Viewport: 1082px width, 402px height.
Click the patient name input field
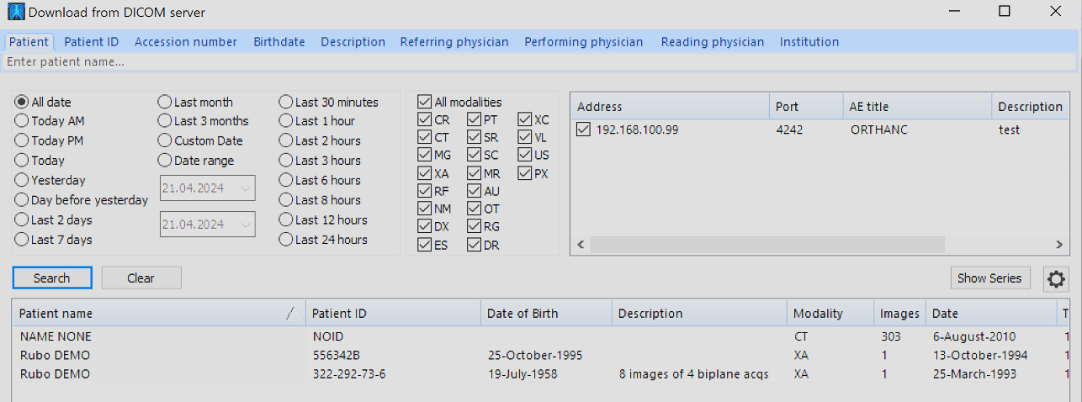pos(538,62)
